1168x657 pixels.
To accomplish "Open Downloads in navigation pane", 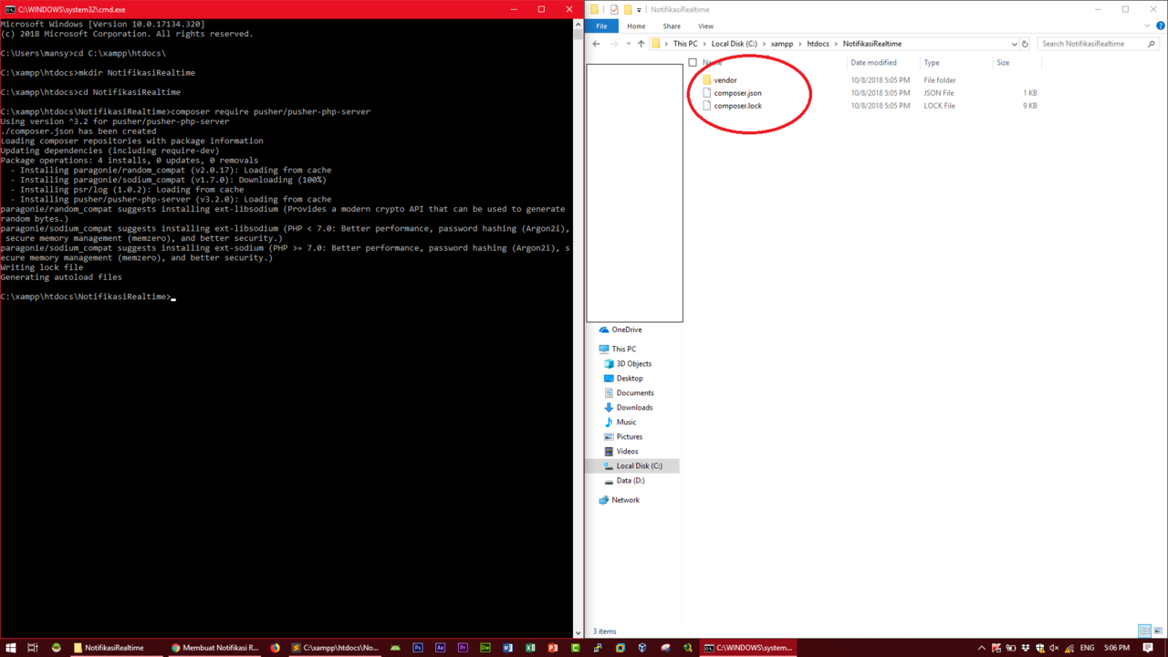I will point(634,407).
